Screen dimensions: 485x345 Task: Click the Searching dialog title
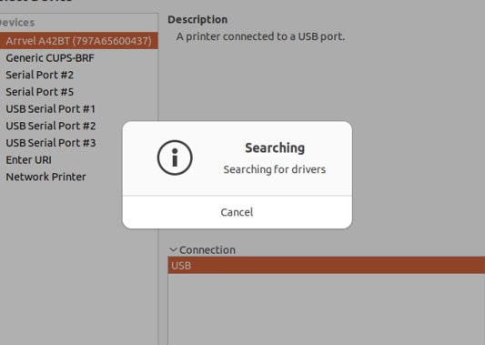(x=275, y=147)
